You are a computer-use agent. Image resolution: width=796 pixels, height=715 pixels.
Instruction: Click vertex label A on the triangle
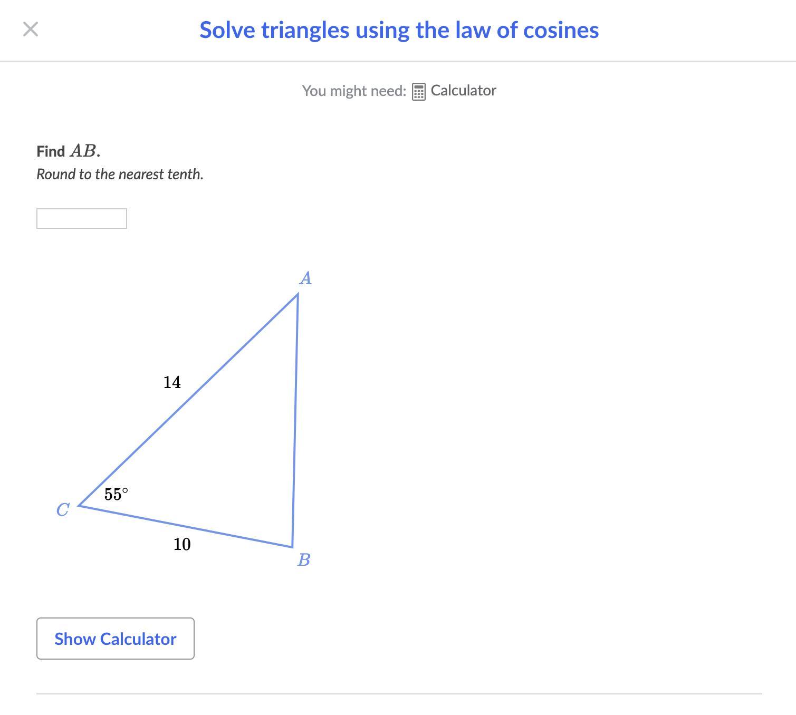[305, 278]
